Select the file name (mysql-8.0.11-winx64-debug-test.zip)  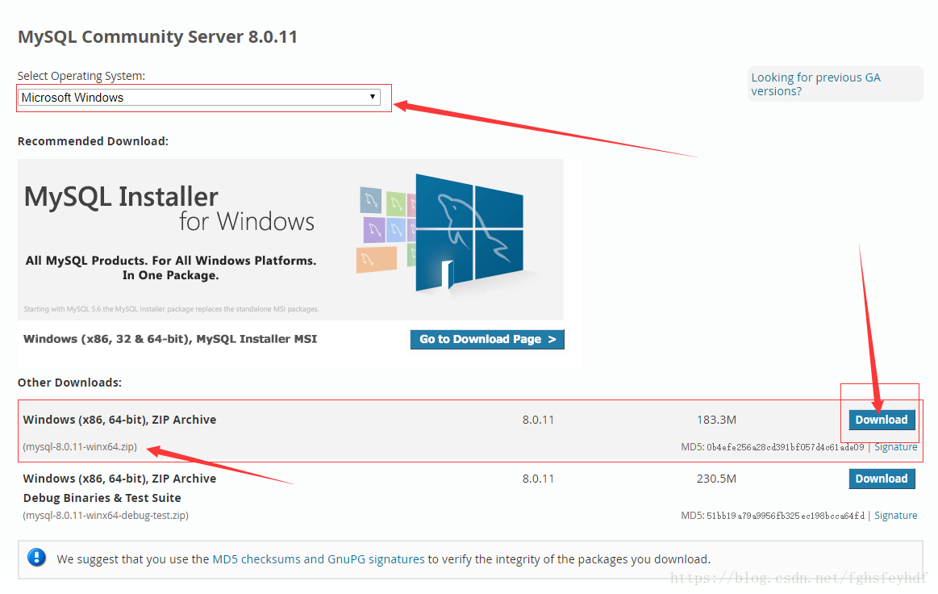[106, 516]
